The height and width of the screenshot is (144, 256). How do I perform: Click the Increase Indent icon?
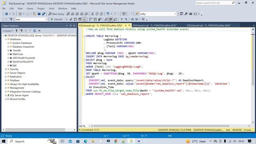coord(137,19)
